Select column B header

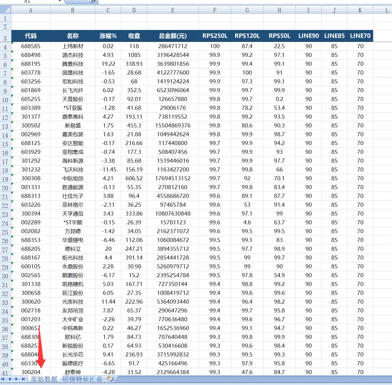point(73,10)
